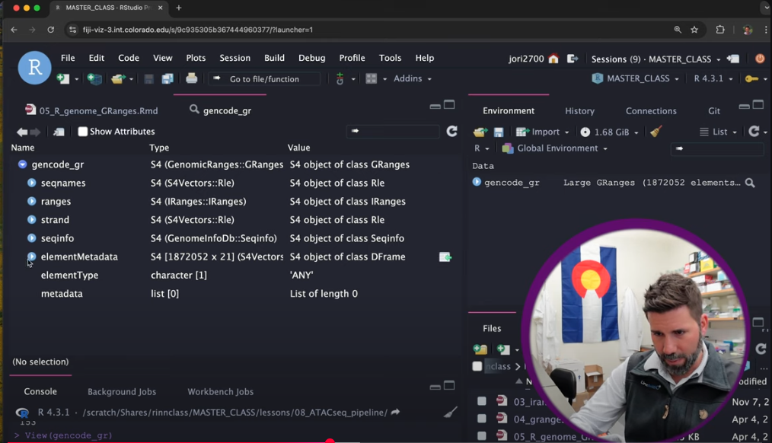
Task: Click the quit session power icon
Action: click(760, 59)
